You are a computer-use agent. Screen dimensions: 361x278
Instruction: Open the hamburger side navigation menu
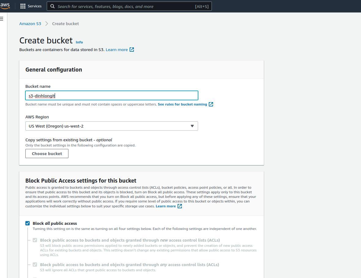tap(2, 19)
